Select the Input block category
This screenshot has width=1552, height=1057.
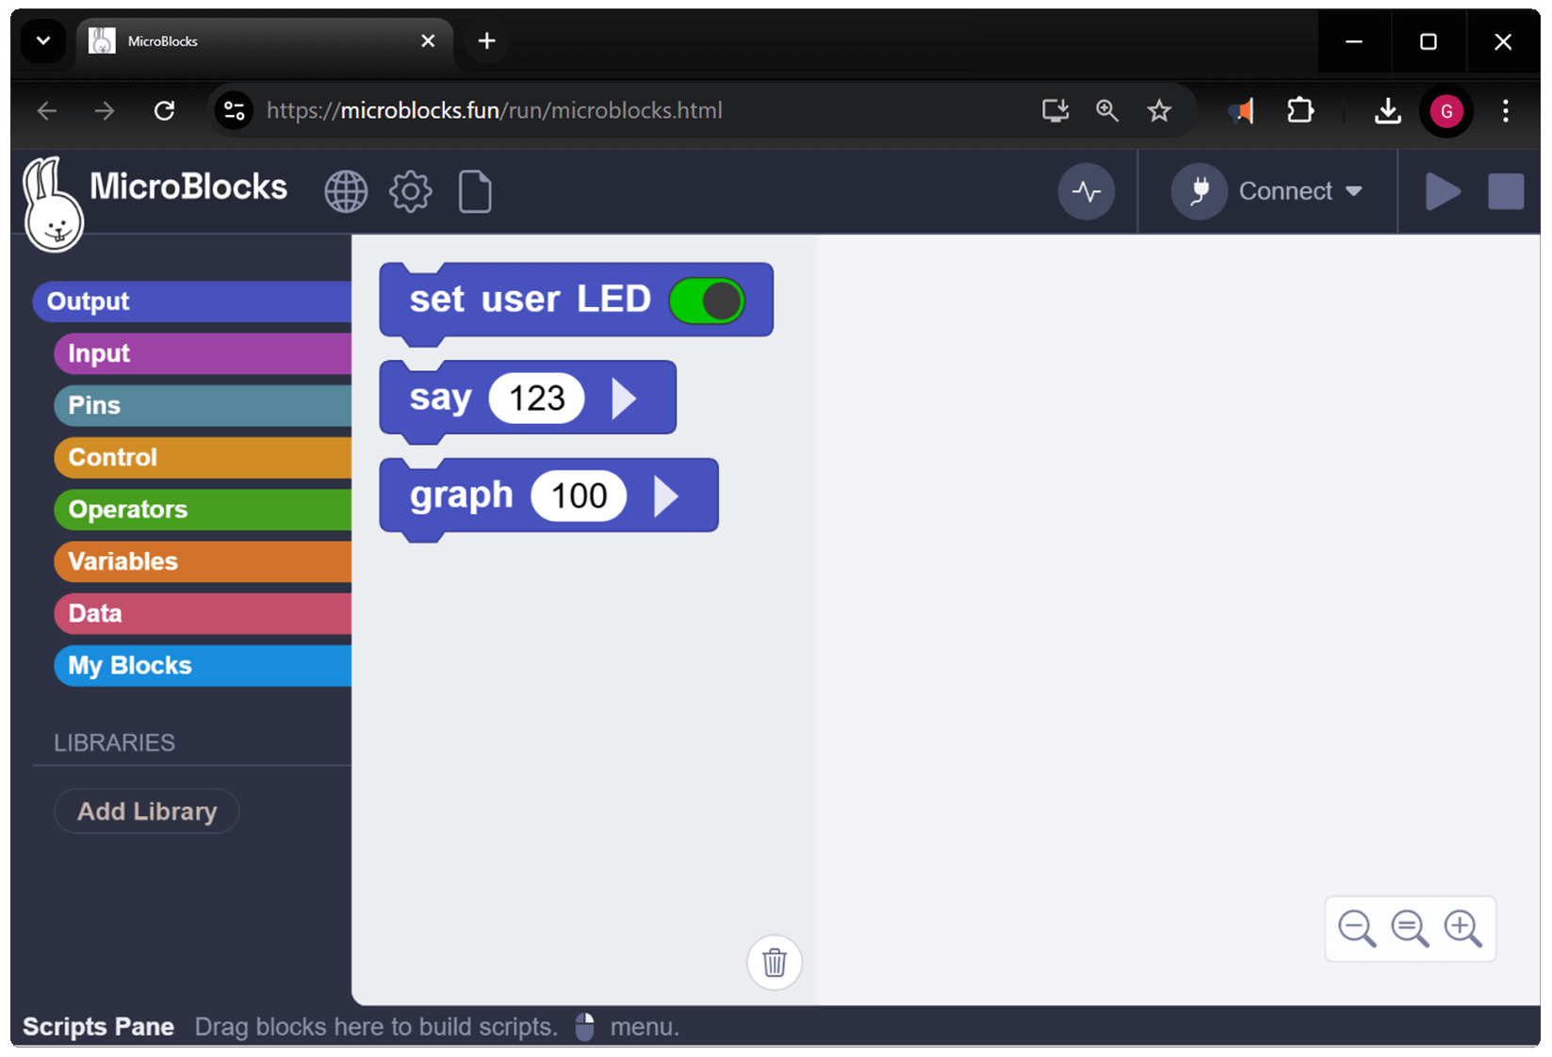(203, 353)
